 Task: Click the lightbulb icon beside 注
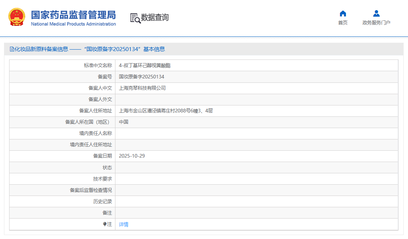tap(104, 224)
